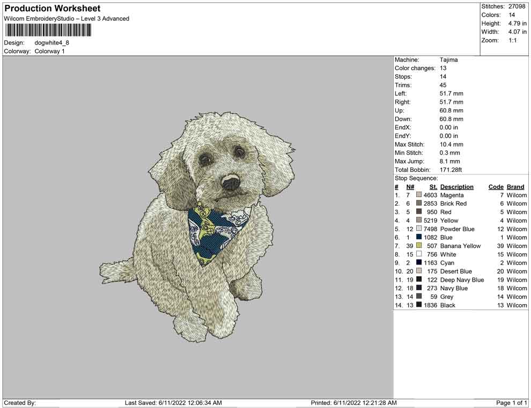Click the 'Production Worksheet' title
The width and height of the screenshot is (531, 408).
point(53,9)
